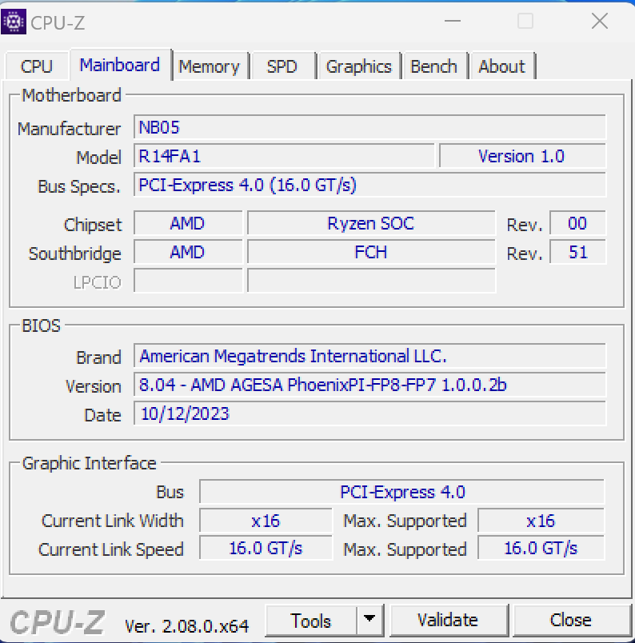Switch to the Memory tab
Viewport: 635px width, 643px height.
tap(209, 66)
